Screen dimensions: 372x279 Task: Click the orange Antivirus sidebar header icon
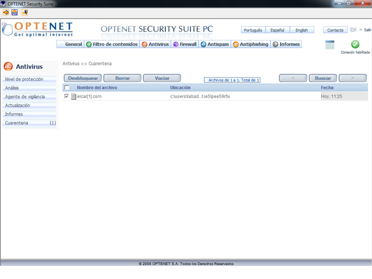[x=8, y=67]
